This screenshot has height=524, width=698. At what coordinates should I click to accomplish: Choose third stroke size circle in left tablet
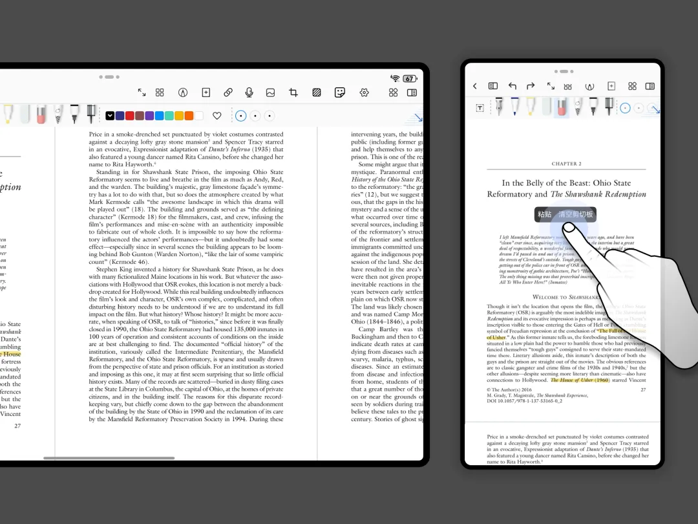click(270, 116)
